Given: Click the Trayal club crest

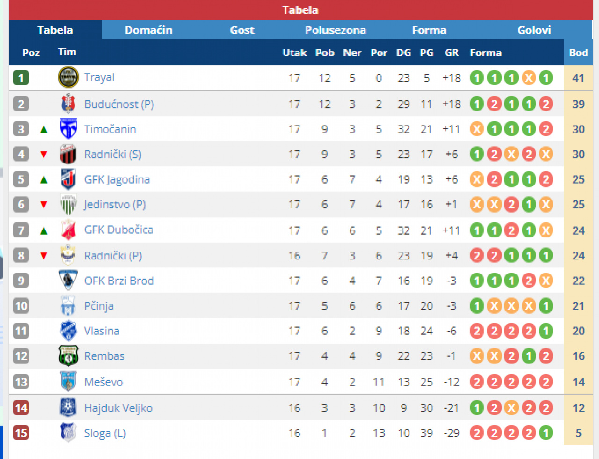Looking at the screenshot, I should coord(68,77).
